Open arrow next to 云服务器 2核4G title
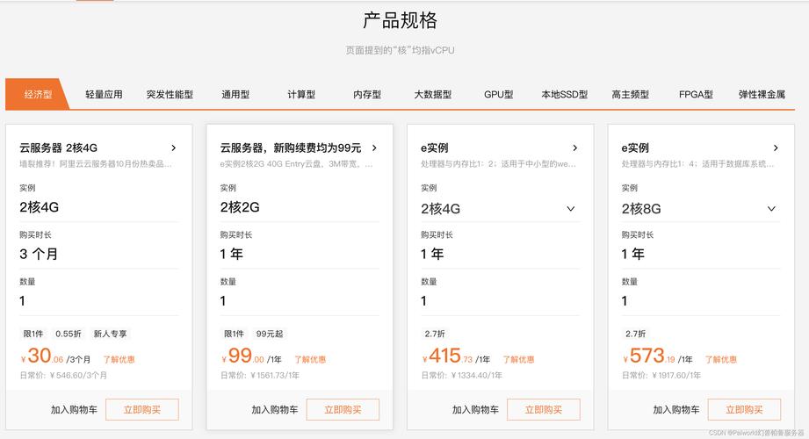Viewport: 809px width, 439px height. coord(174,148)
